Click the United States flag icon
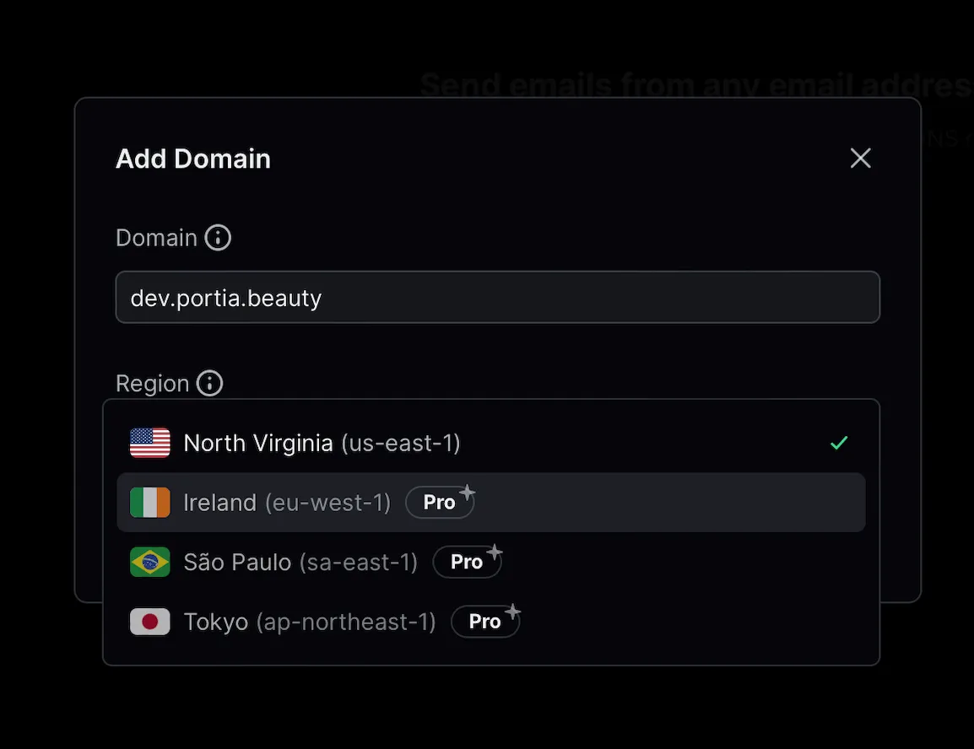The image size is (974, 749). 149,442
